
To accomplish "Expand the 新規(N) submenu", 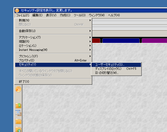I will [x=53, y=20].
